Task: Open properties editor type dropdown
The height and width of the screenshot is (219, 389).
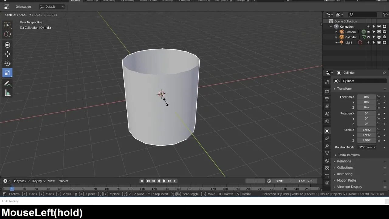Action: tap(329, 73)
